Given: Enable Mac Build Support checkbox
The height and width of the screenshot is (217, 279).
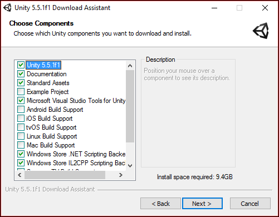Looking at the screenshot, I should point(21,145).
